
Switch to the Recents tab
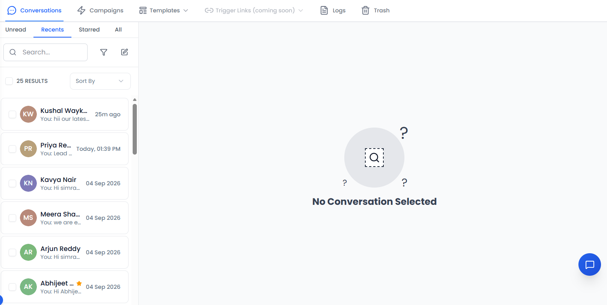(53, 30)
